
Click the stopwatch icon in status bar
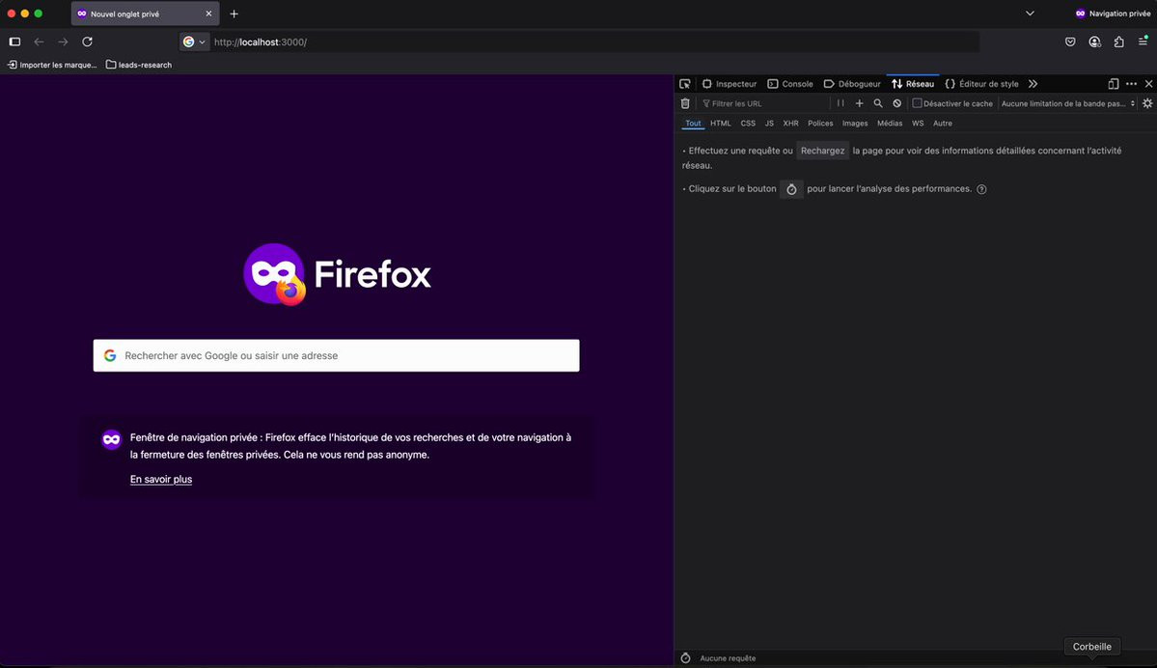pyautogui.click(x=685, y=657)
